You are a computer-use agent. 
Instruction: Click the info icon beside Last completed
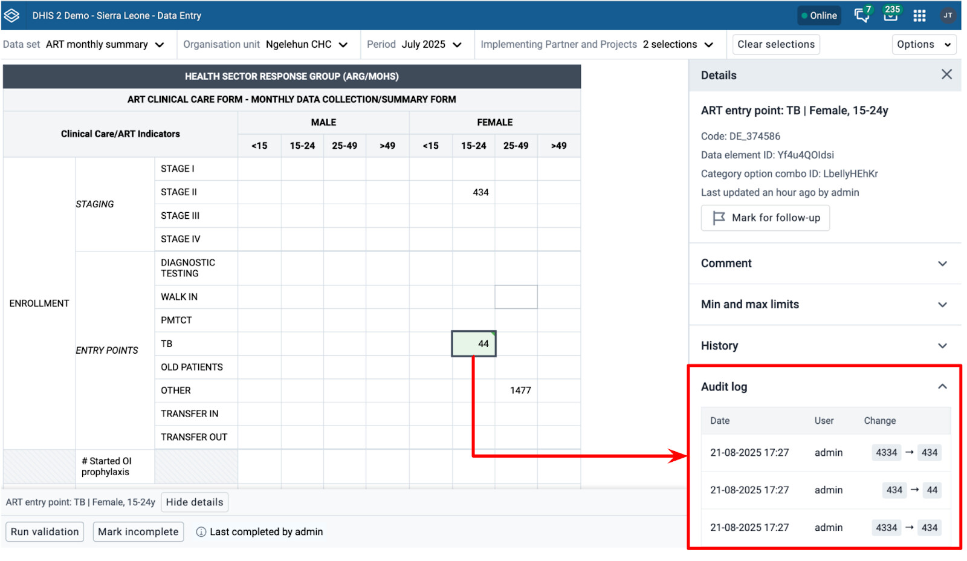coord(201,532)
